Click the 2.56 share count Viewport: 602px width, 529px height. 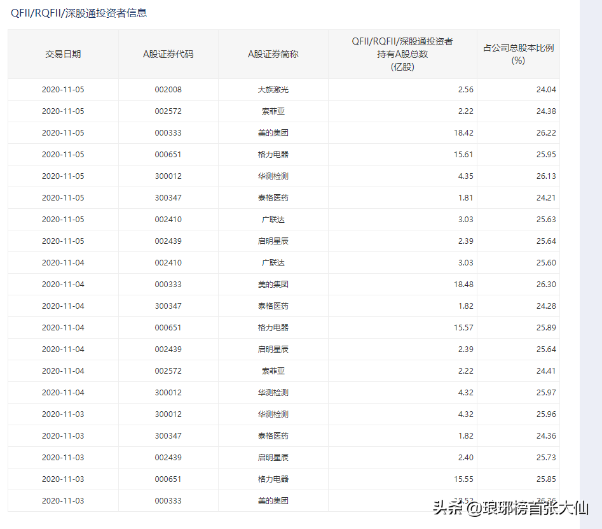pyautogui.click(x=466, y=90)
